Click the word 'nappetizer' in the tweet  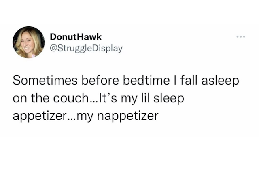[x=127, y=116]
